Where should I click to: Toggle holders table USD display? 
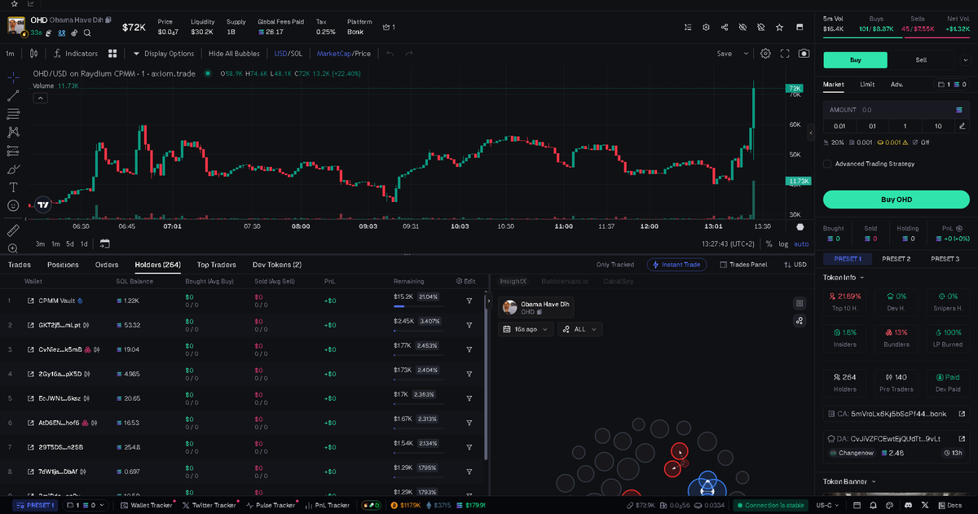click(x=795, y=265)
